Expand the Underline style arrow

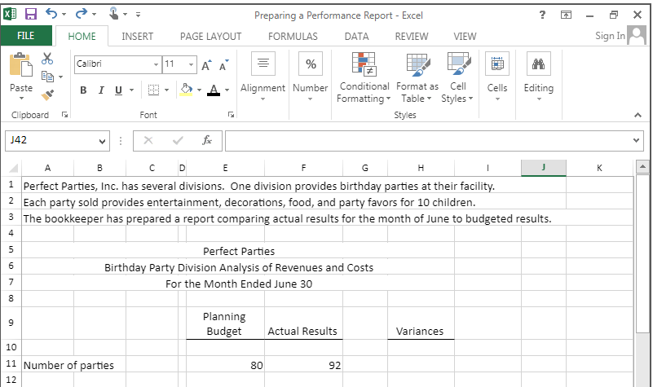tap(131, 90)
